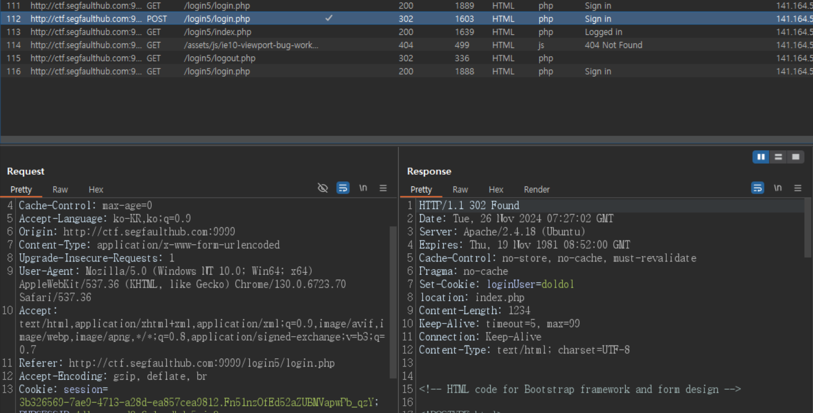Select history row 114 ie10-viewport-bug 404
Viewport: 813px width, 413px height.
click(x=406, y=45)
